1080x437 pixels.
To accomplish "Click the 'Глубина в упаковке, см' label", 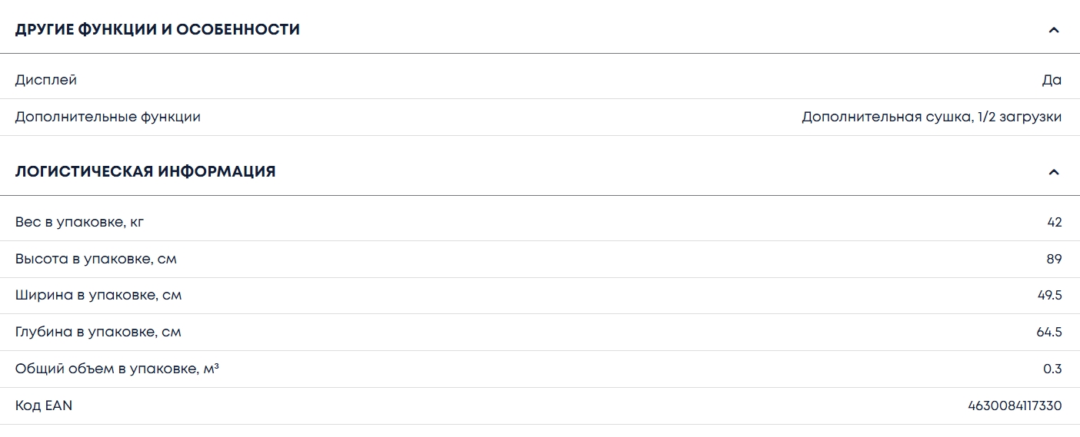I will point(98,333).
